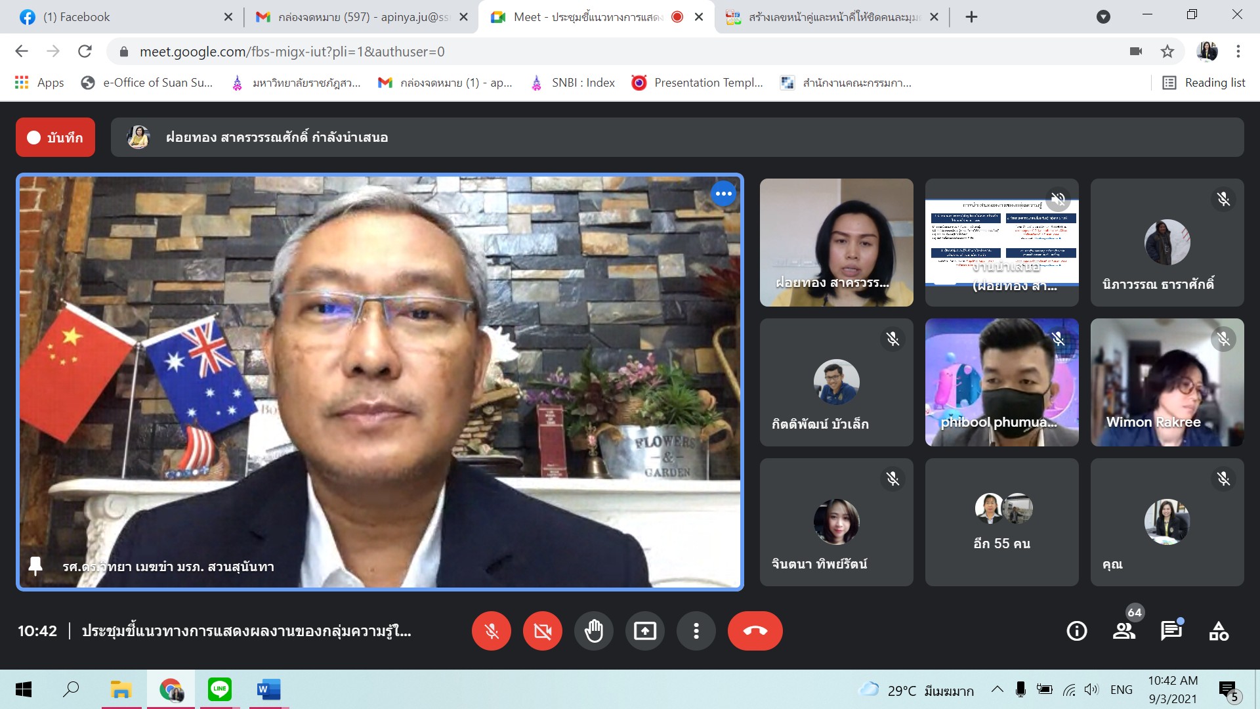Bookmark this page with star icon
The height and width of the screenshot is (709, 1260).
(1167, 51)
